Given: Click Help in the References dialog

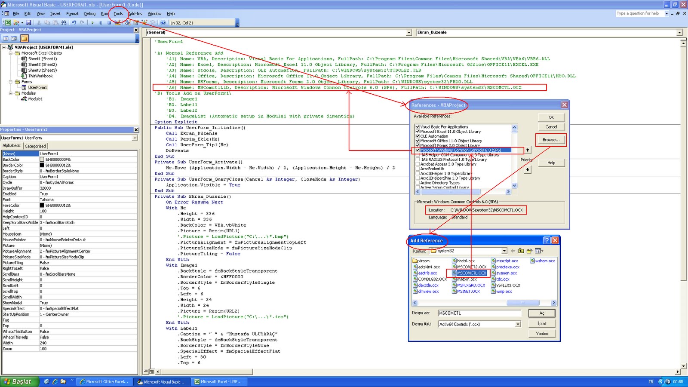Looking at the screenshot, I should point(551,163).
